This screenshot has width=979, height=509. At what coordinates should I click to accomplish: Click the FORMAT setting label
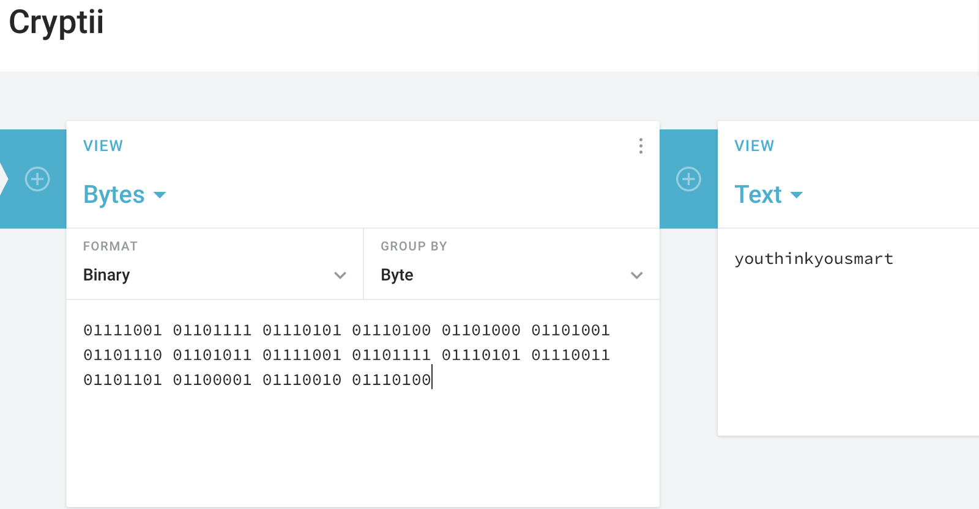pos(110,246)
